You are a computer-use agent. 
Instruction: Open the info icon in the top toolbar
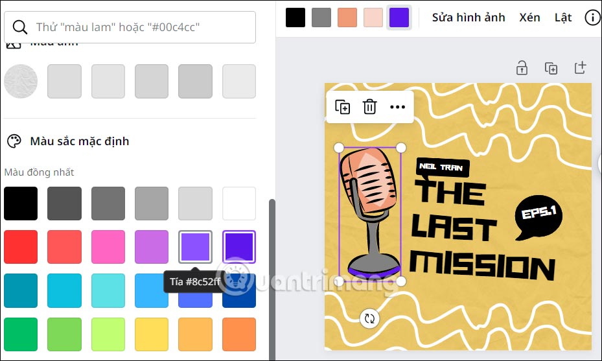click(592, 17)
